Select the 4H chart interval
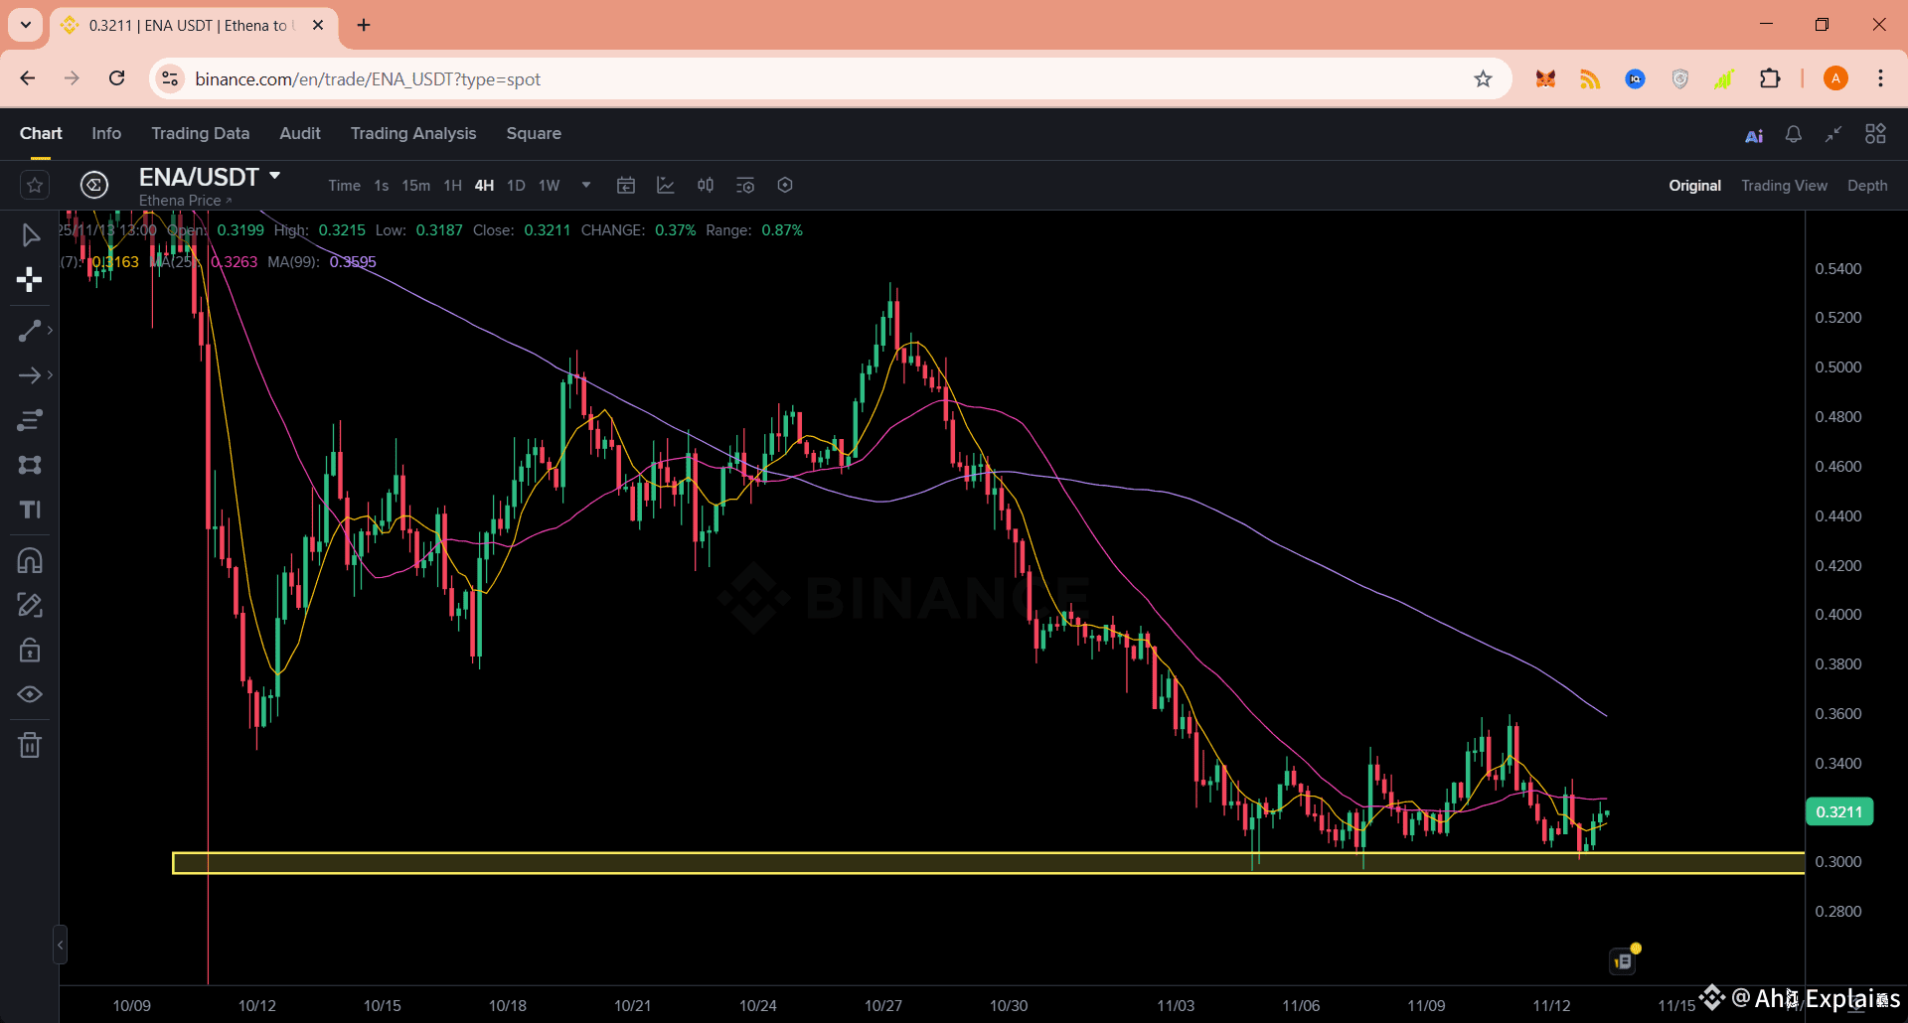1908x1023 pixels. pos(485,186)
